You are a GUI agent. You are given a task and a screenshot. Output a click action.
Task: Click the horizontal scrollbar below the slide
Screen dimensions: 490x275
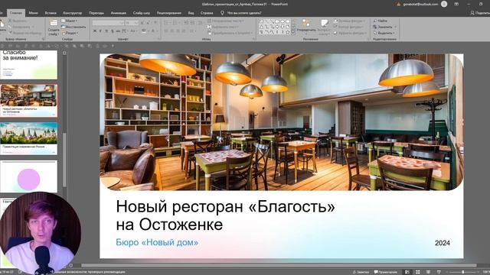click(279, 265)
